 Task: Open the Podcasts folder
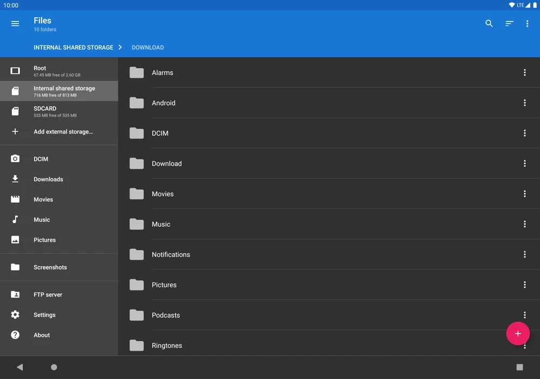166,315
